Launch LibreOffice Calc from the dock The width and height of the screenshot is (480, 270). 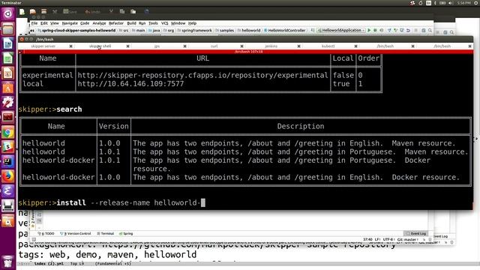(x=7, y=58)
